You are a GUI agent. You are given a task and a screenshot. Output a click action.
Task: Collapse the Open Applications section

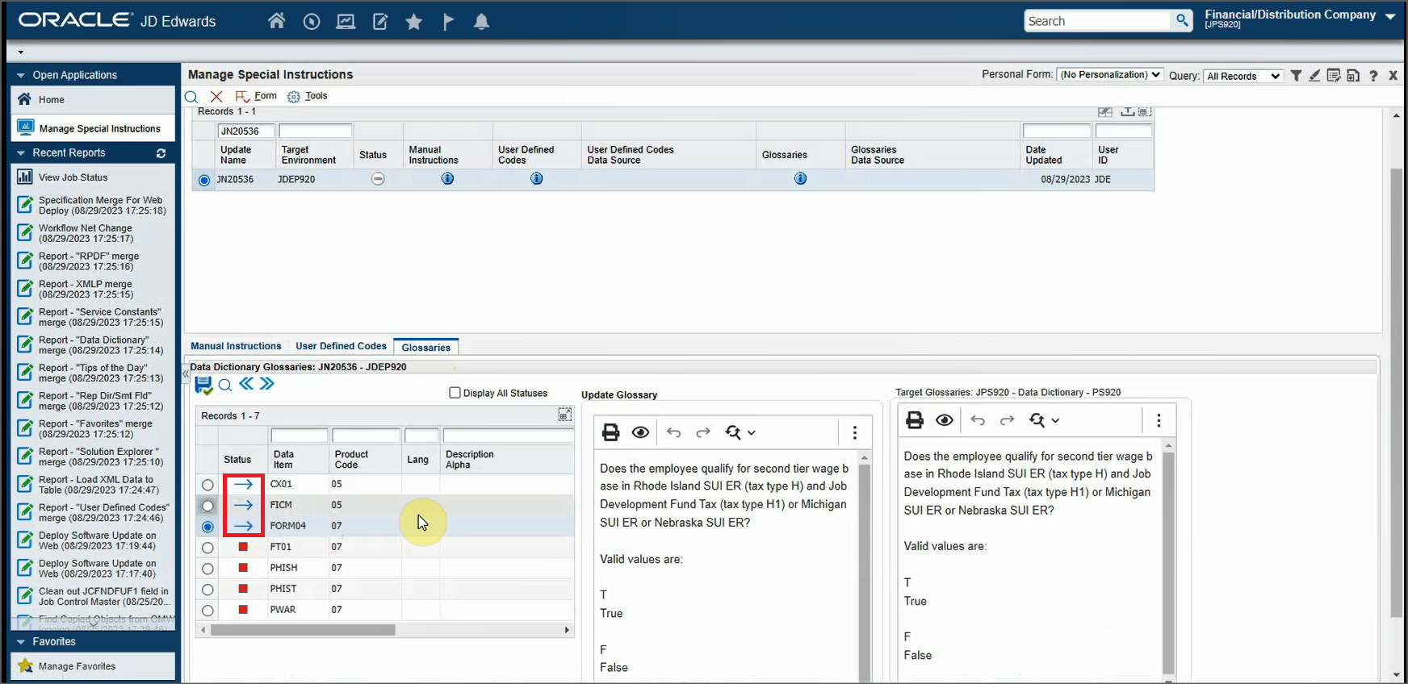[x=21, y=75]
